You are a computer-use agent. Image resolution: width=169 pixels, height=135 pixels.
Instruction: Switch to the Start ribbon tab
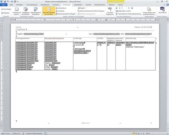click(11, 5)
